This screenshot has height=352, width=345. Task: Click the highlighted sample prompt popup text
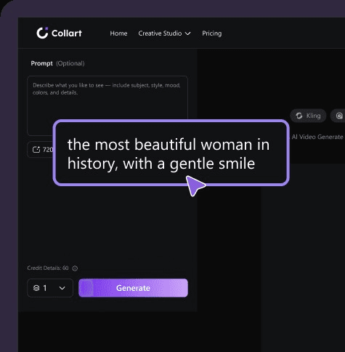tap(169, 154)
